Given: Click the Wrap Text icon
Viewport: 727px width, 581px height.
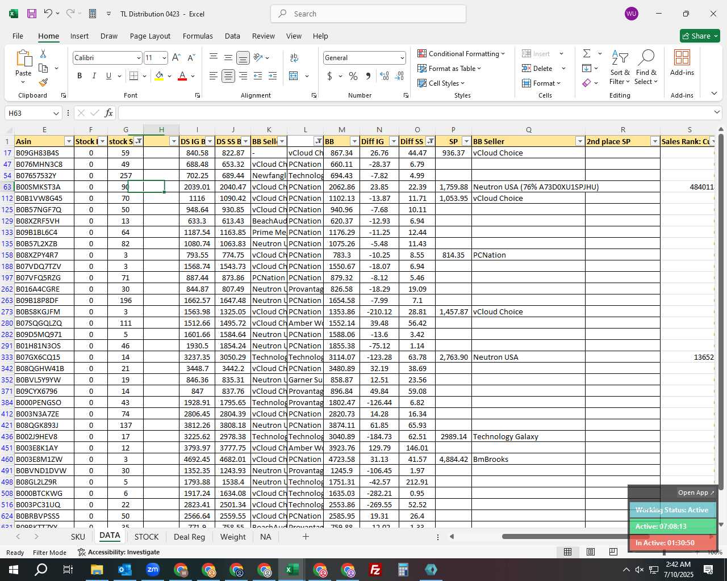Looking at the screenshot, I should click(x=294, y=58).
